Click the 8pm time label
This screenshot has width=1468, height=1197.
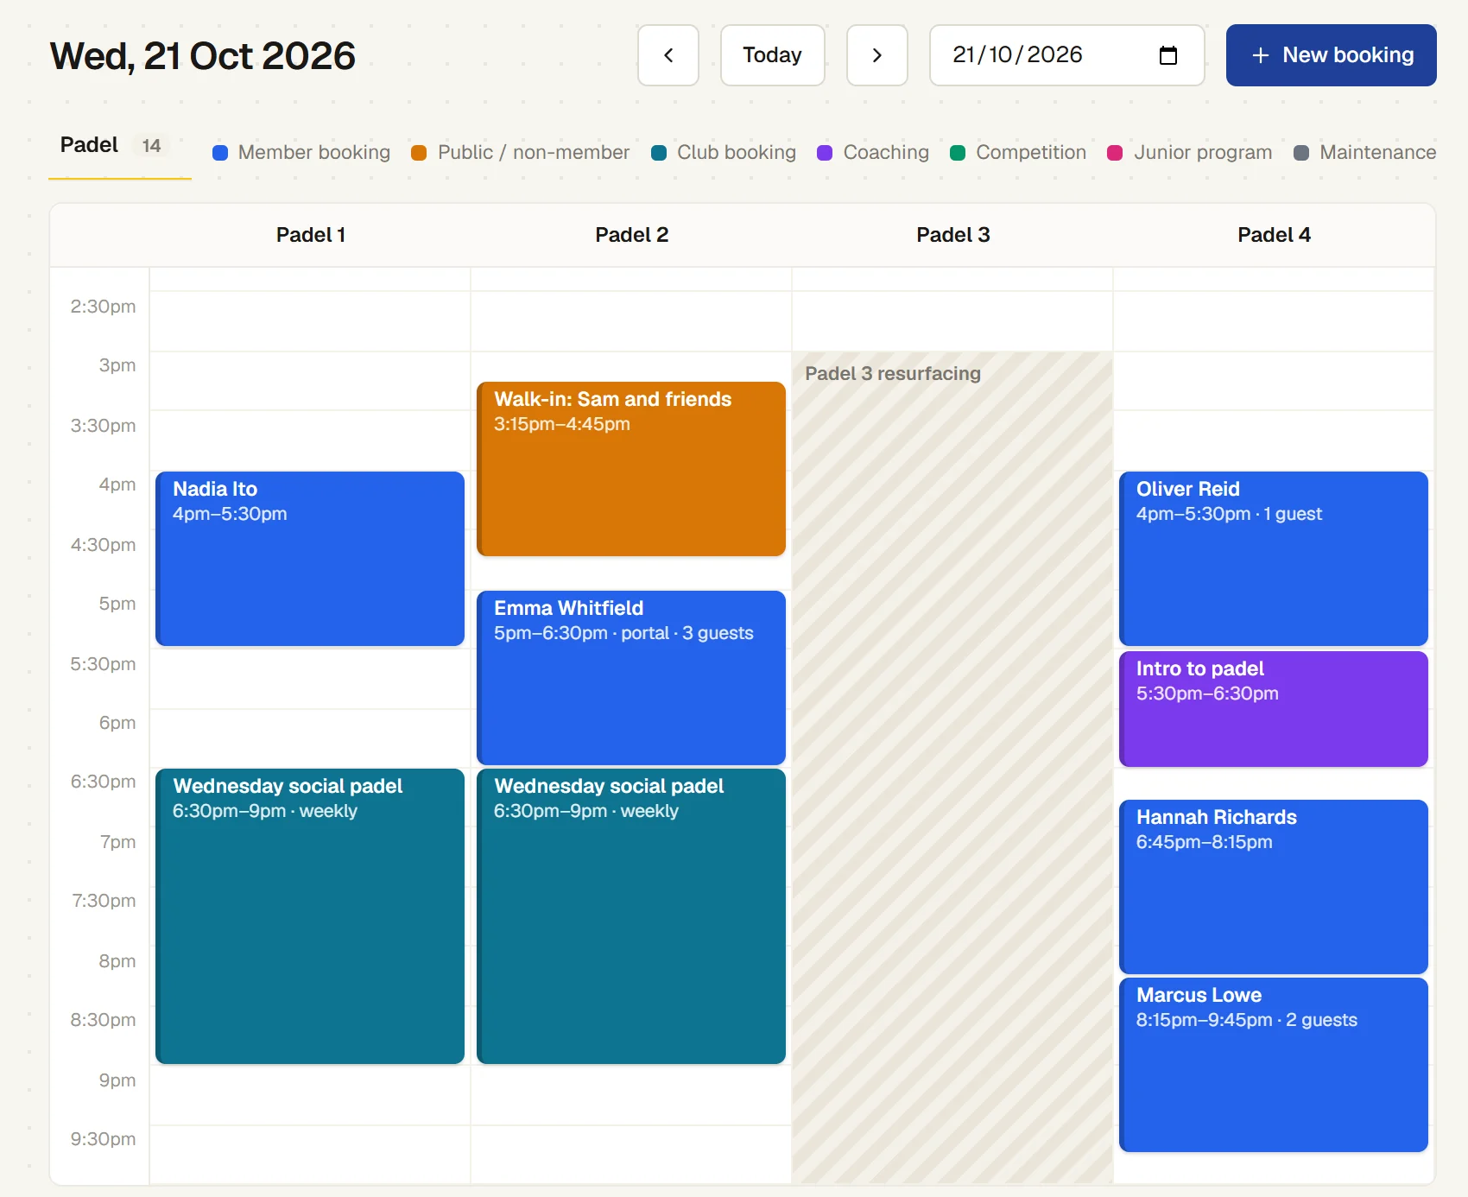coord(117,961)
